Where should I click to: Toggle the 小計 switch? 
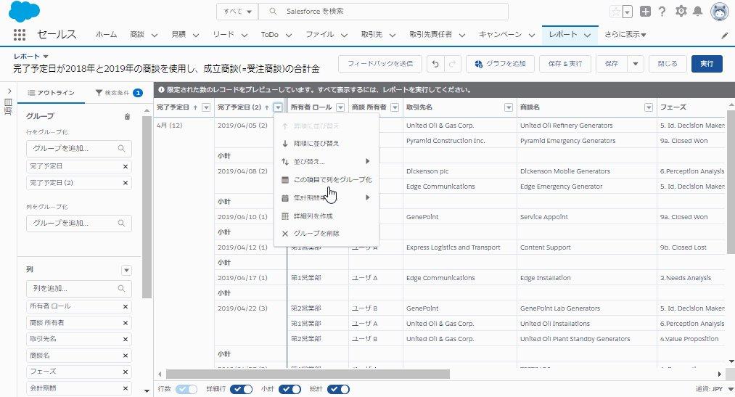290,389
